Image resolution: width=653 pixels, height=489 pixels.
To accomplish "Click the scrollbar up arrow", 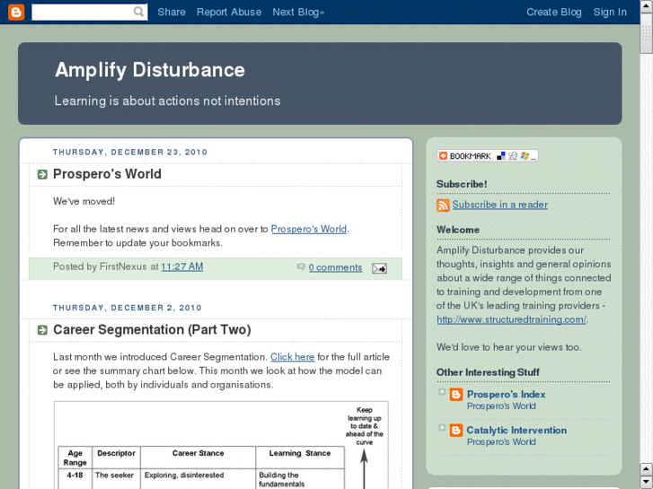I will tap(646, 6).
